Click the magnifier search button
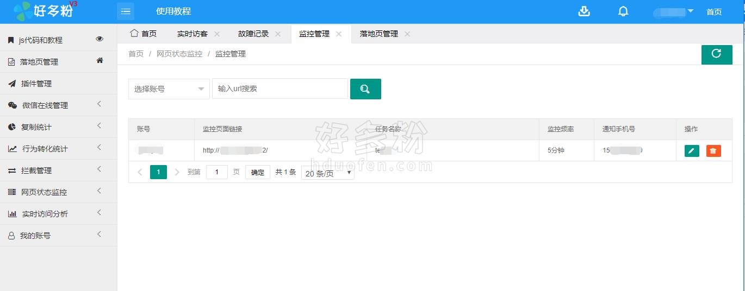The height and width of the screenshot is (291, 745). tap(365, 89)
